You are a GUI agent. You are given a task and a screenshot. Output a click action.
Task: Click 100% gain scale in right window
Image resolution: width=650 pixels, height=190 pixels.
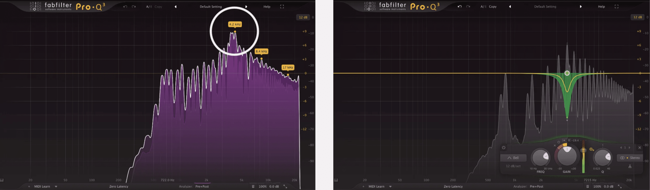[597, 186]
